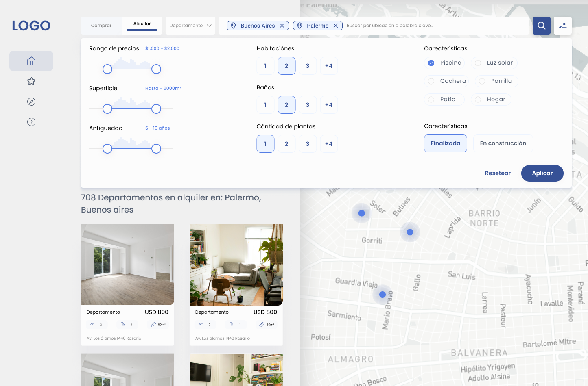588x386 pixels.
Task: Open the compass explore icon
Action: coord(31,102)
